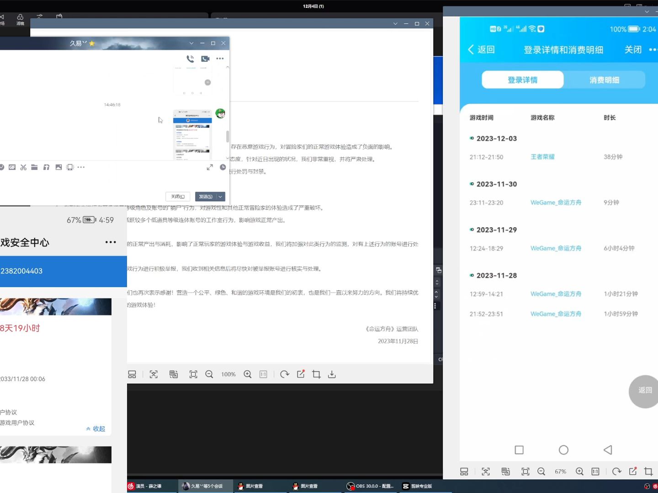Zoom in on the 67% image viewer

click(579, 472)
